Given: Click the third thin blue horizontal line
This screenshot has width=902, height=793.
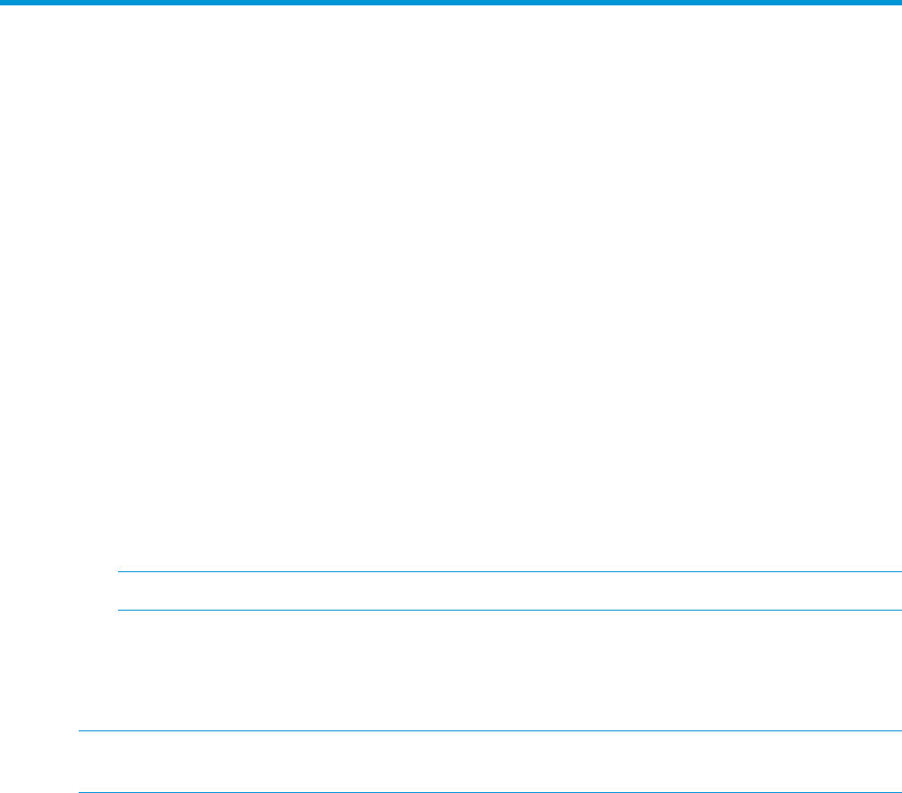Looking at the screenshot, I should click(490, 730).
